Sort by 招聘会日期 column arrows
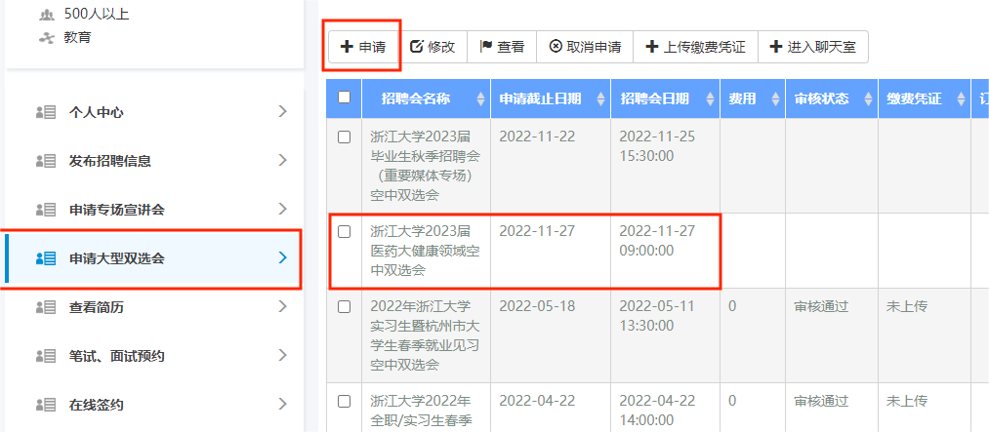The height and width of the screenshot is (432, 989). click(710, 99)
